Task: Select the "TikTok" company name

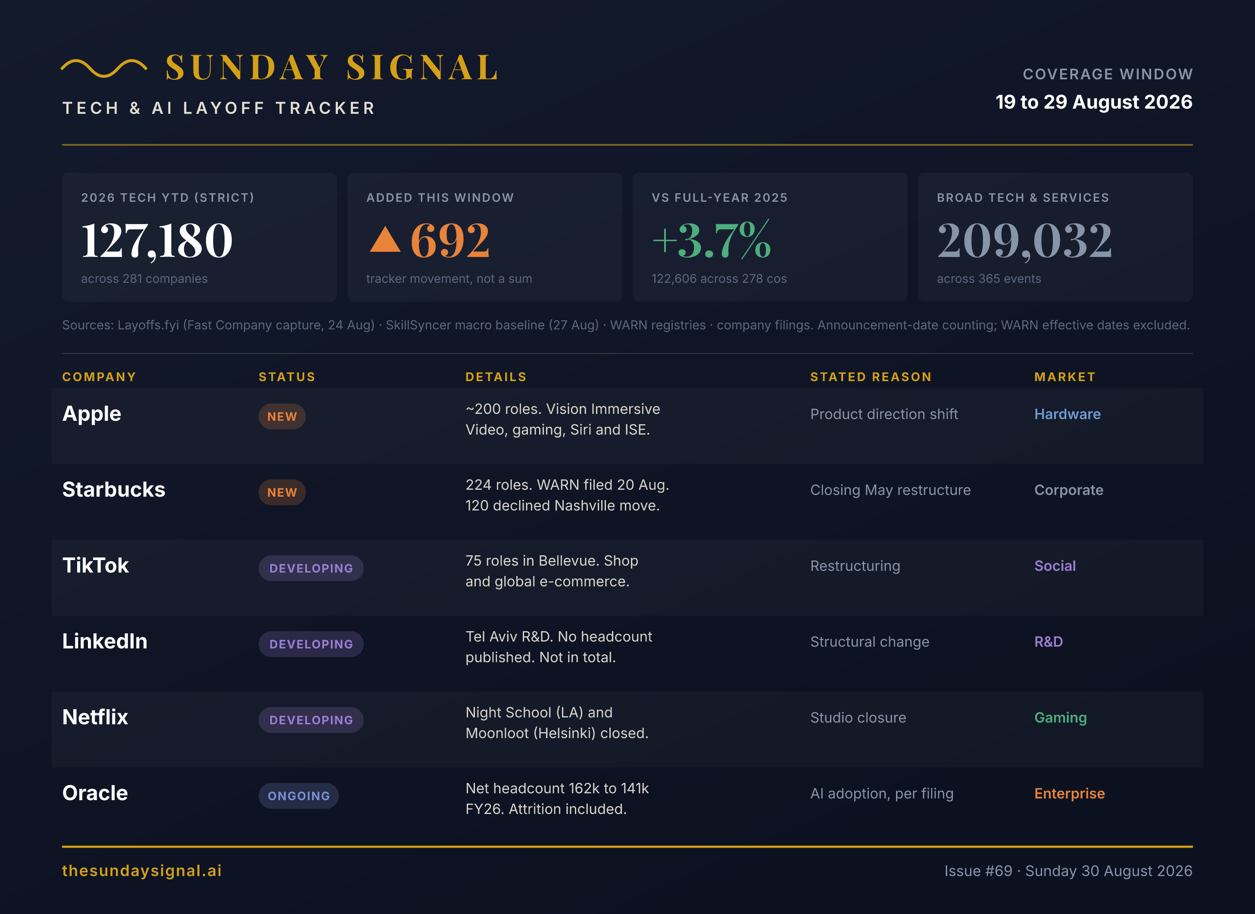Action: pos(95,566)
